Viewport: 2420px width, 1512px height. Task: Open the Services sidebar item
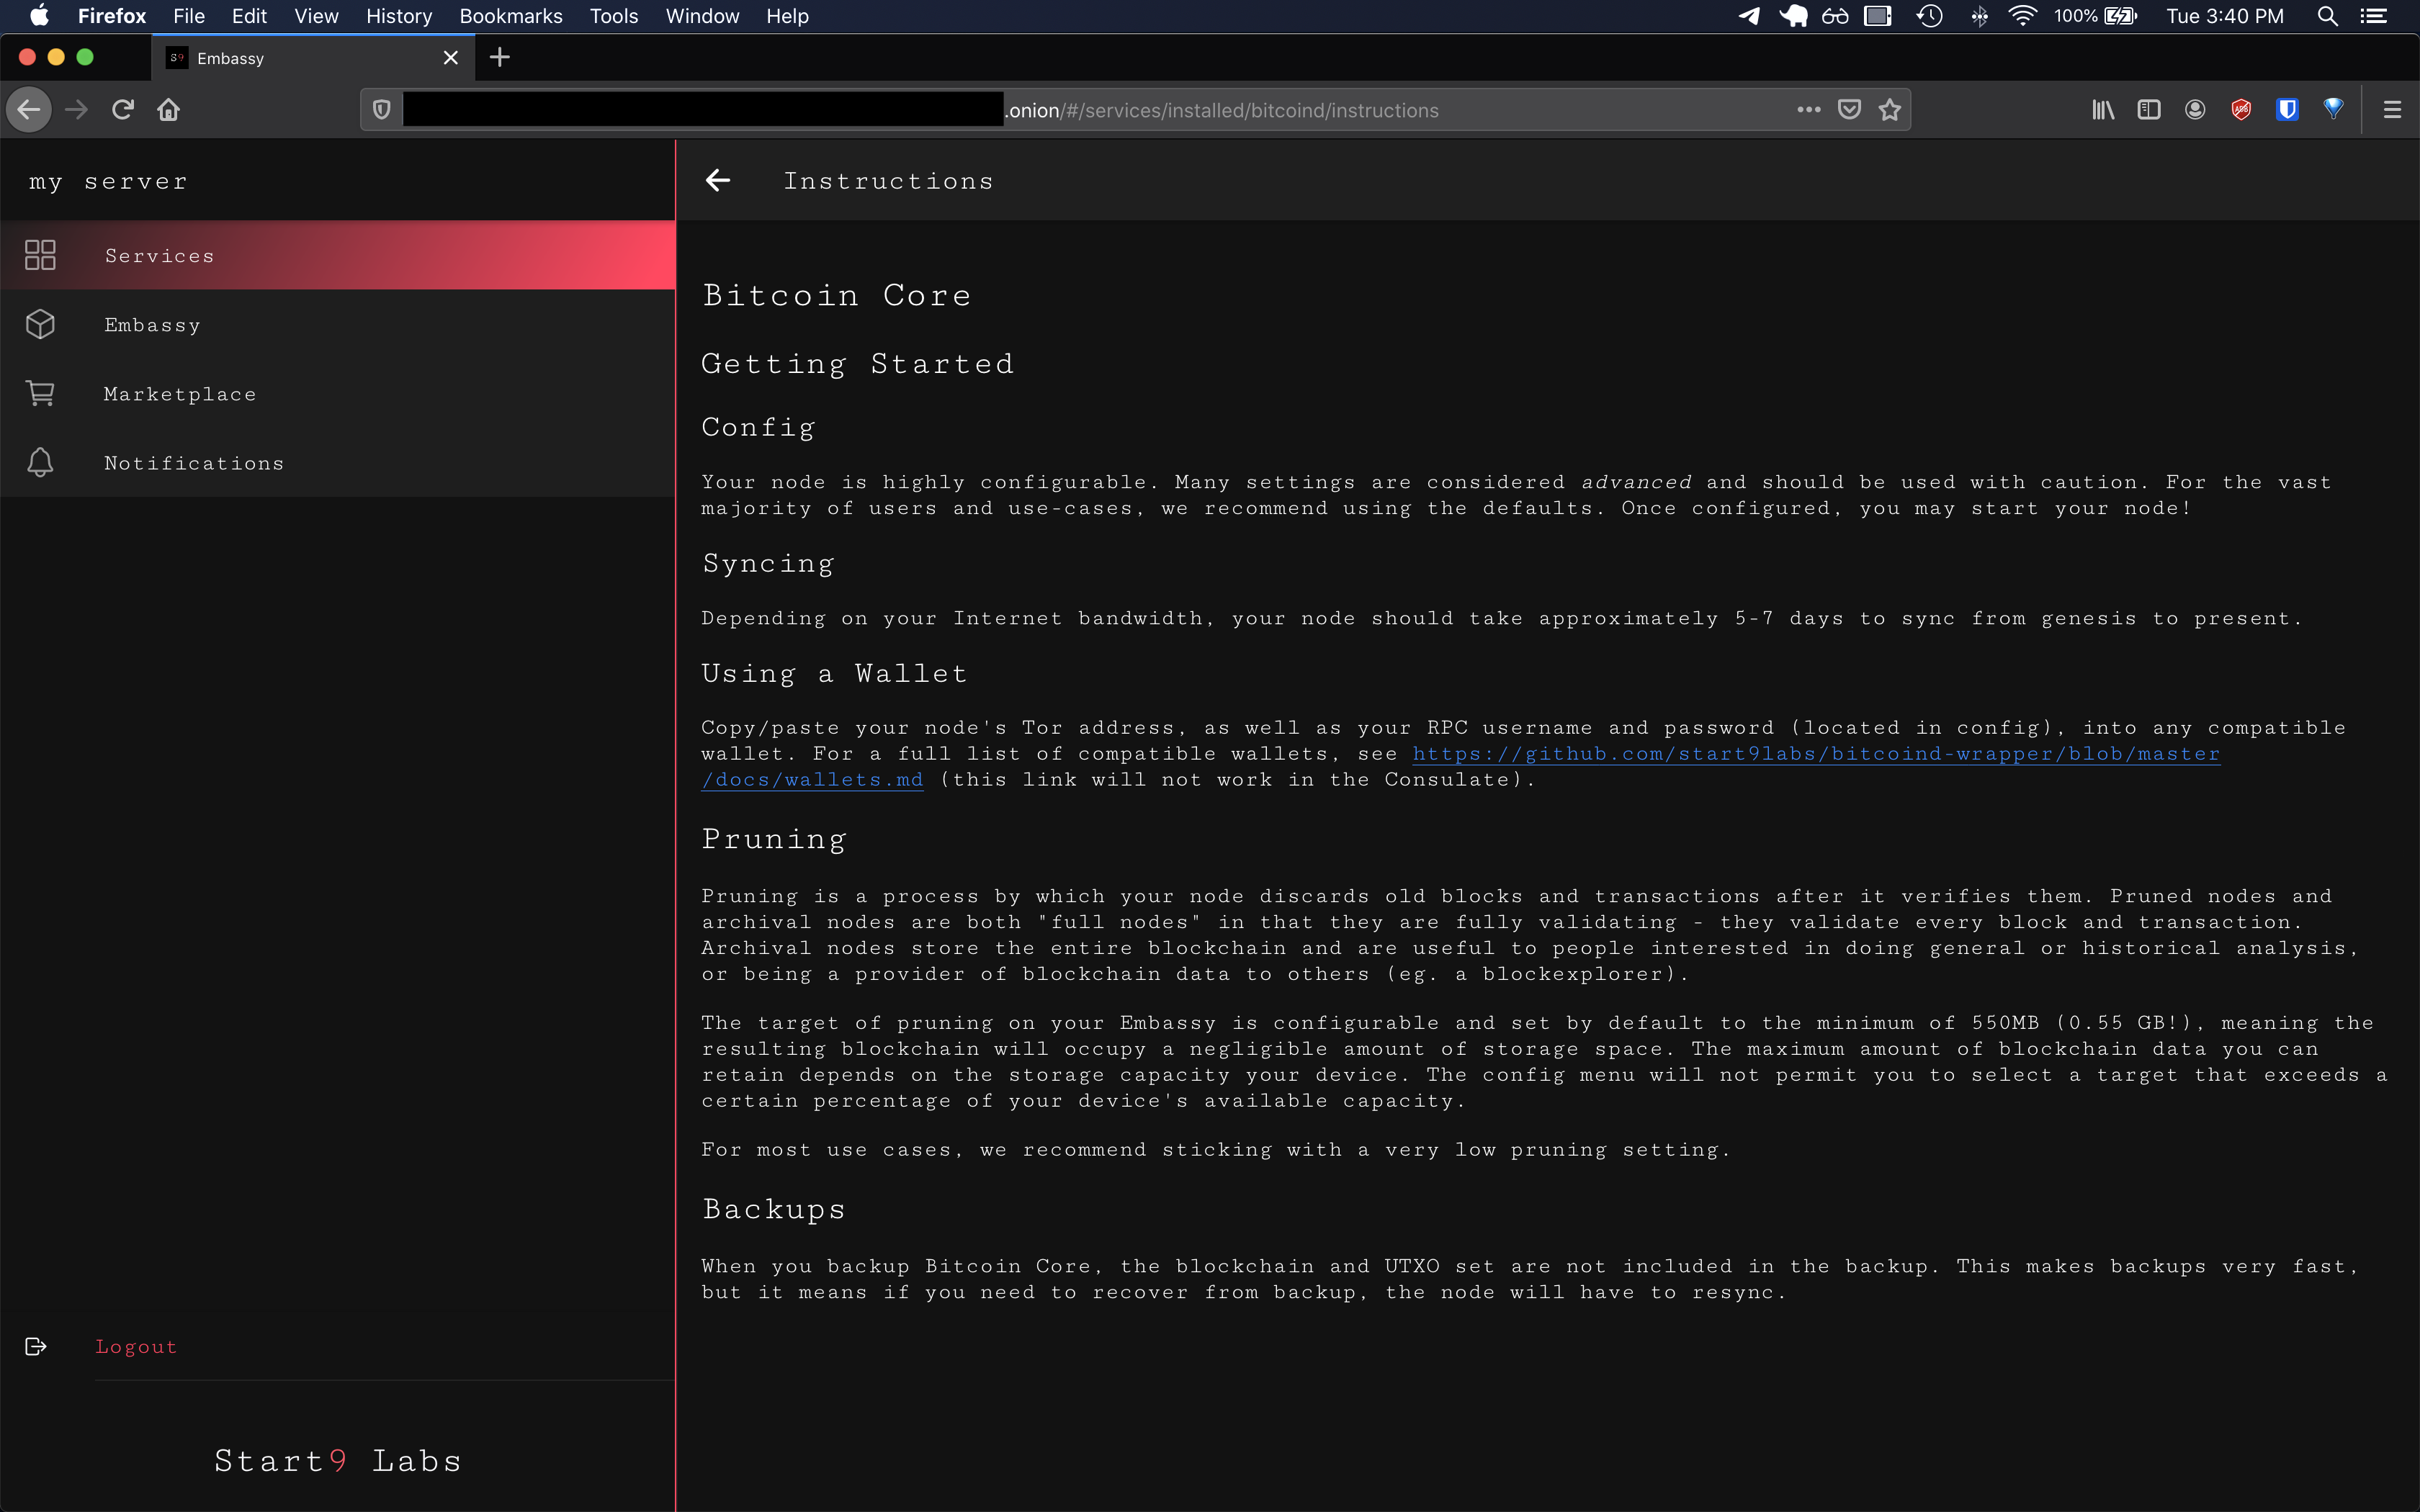[160, 256]
